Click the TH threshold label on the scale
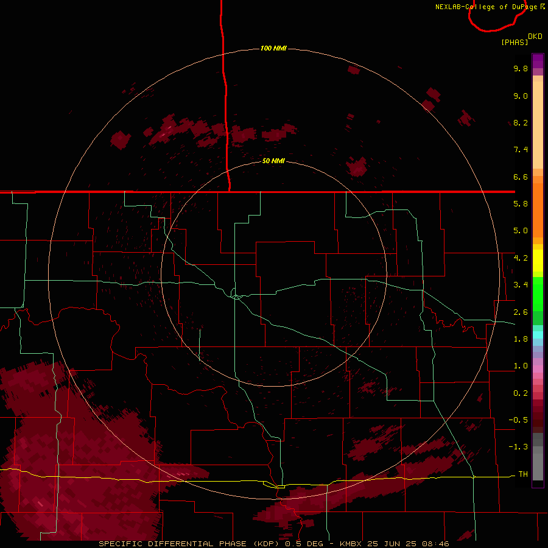 tap(523, 474)
